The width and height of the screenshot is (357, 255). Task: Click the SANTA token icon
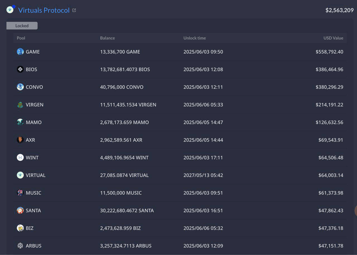[20, 210]
